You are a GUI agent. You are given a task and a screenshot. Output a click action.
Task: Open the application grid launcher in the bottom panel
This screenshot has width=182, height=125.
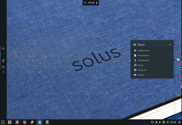[x=3, y=122]
